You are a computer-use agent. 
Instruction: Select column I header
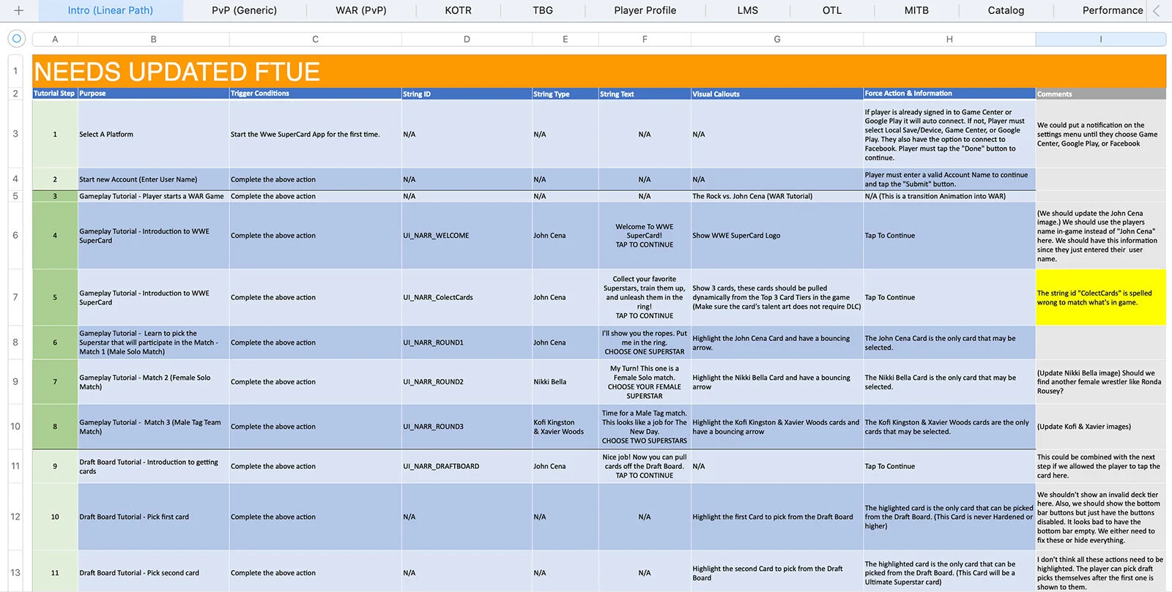pyautogui.click(x=1100, y=40)
